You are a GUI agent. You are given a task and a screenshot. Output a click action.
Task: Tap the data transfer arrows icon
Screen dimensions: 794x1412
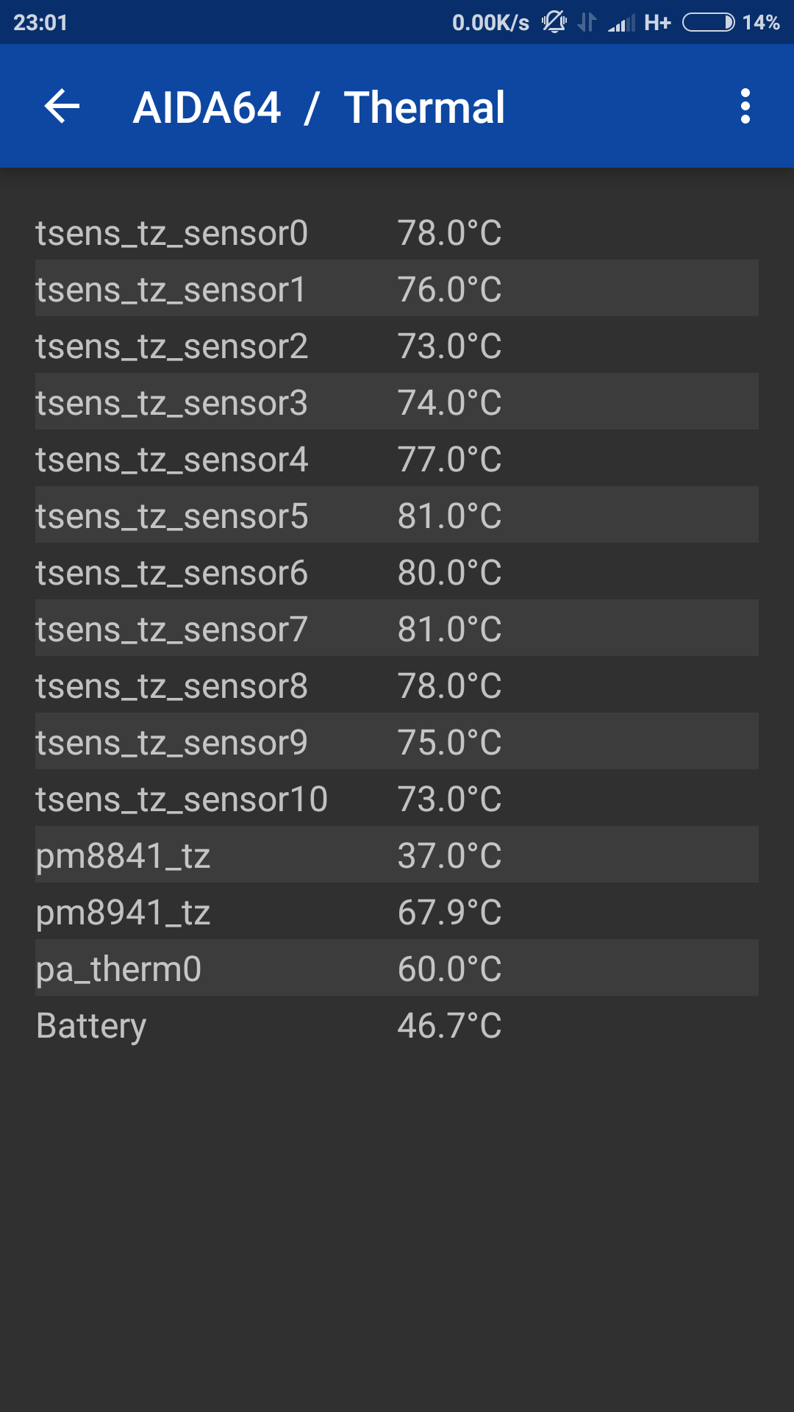587,23
